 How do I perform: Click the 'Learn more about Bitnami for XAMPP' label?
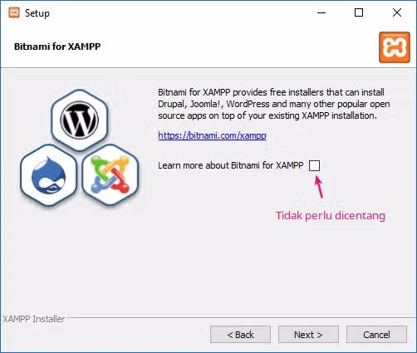231,165
